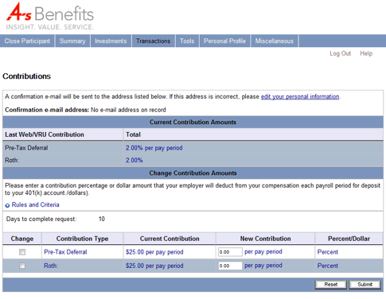Click the Last Web/VRU Contribution header
The height and width of the screenshot is (299, 386).
pyautogui.click(x=45, y=134)
